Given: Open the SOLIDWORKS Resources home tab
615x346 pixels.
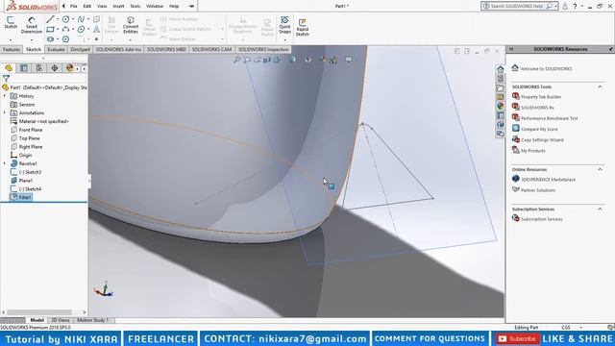Looking at the screenshot, I should (x=500, y=69).
